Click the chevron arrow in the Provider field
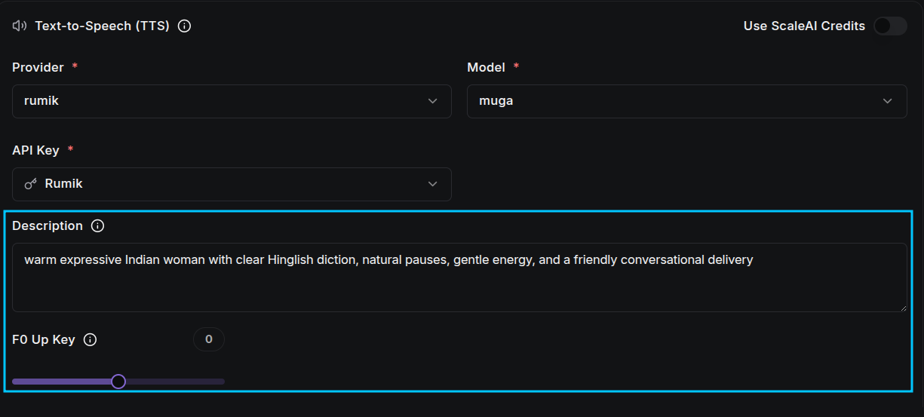 tap(432, 101)
